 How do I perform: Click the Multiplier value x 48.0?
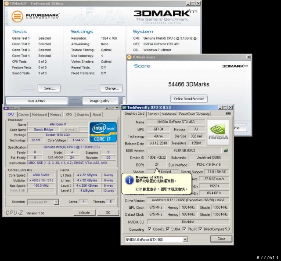(x=41, y=180)
